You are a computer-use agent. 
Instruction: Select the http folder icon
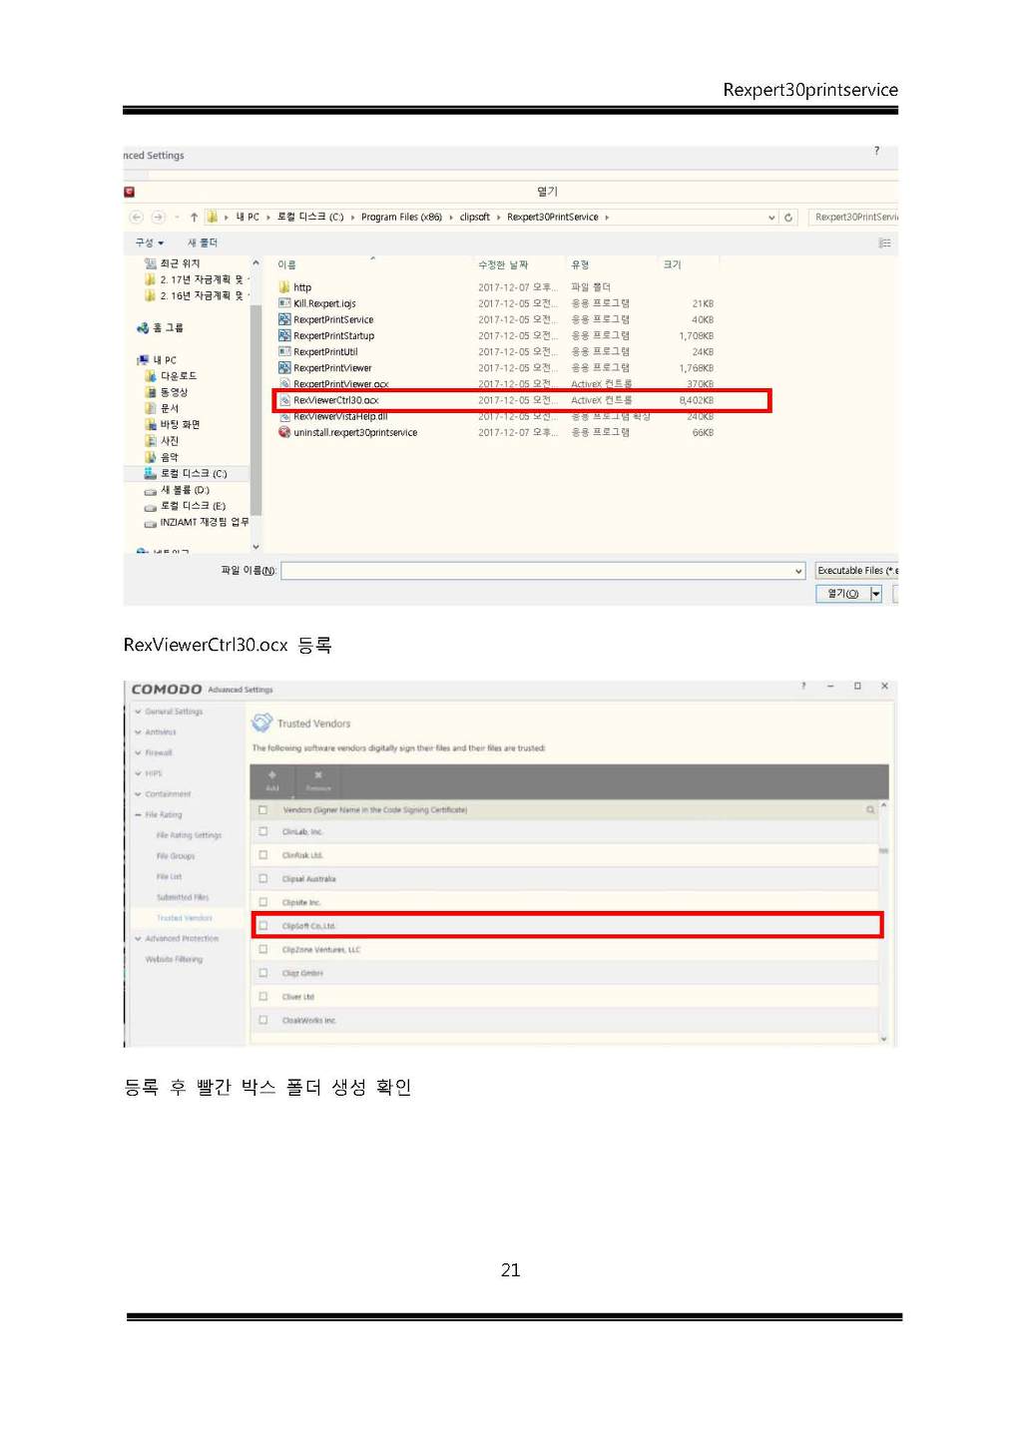(284, 287)
